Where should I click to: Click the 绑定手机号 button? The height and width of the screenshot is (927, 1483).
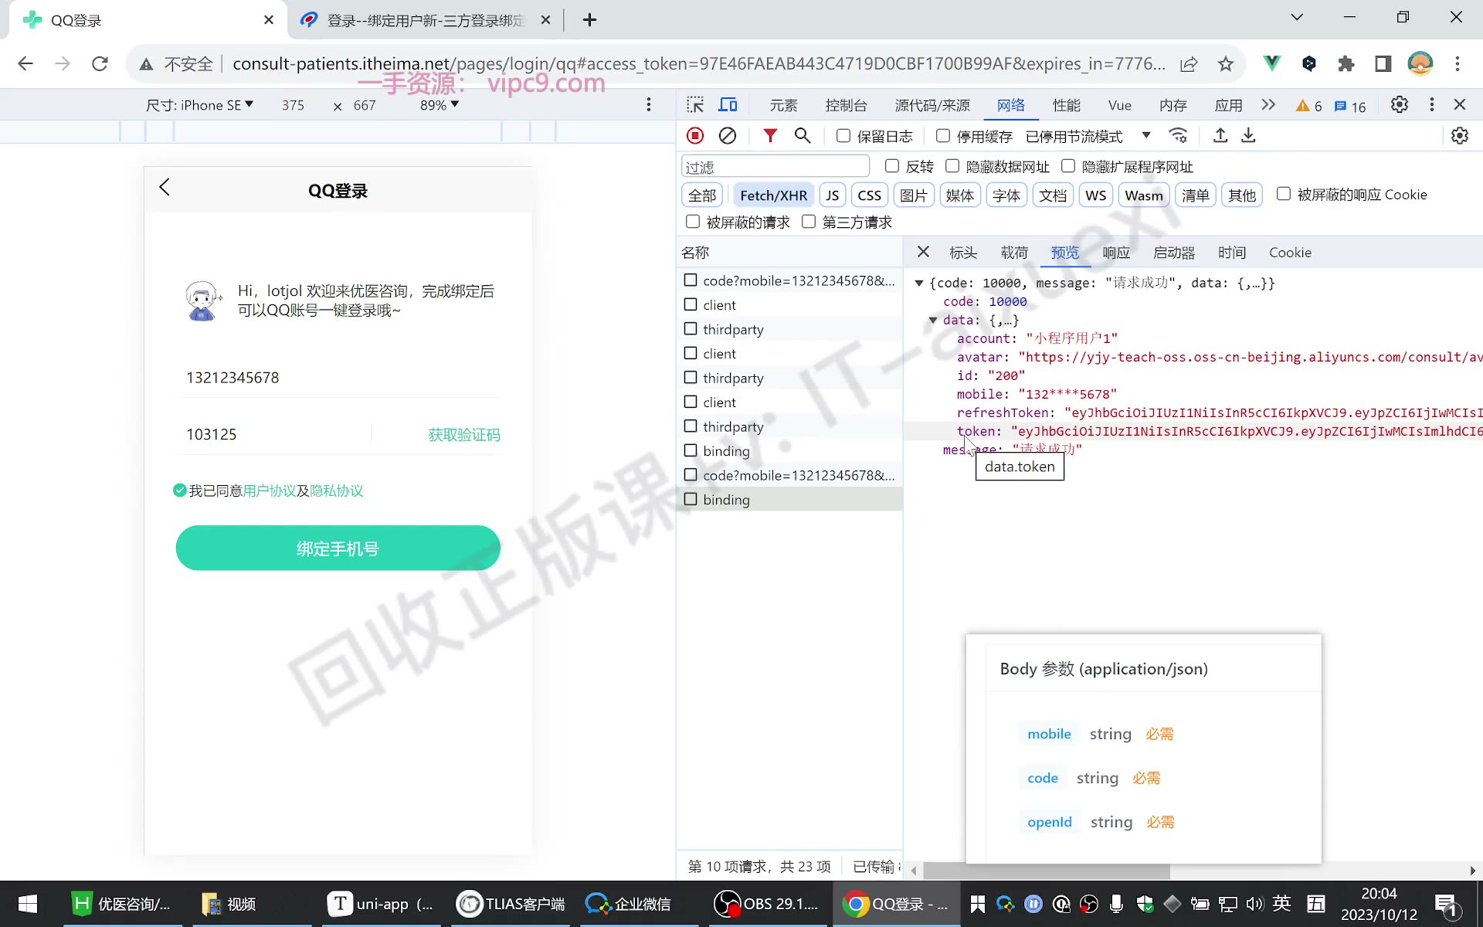(x=338, y=548)
